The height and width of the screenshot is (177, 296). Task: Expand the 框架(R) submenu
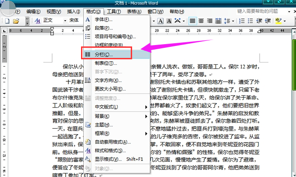117,133
